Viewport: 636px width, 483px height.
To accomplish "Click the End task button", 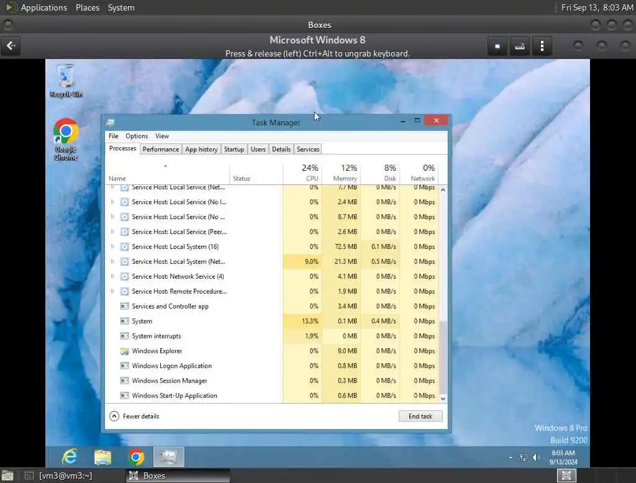I will click(420, 416).
